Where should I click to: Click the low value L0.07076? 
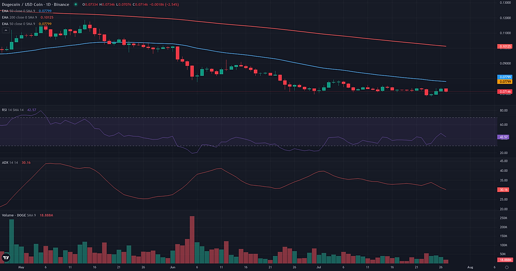click(124, 5)
